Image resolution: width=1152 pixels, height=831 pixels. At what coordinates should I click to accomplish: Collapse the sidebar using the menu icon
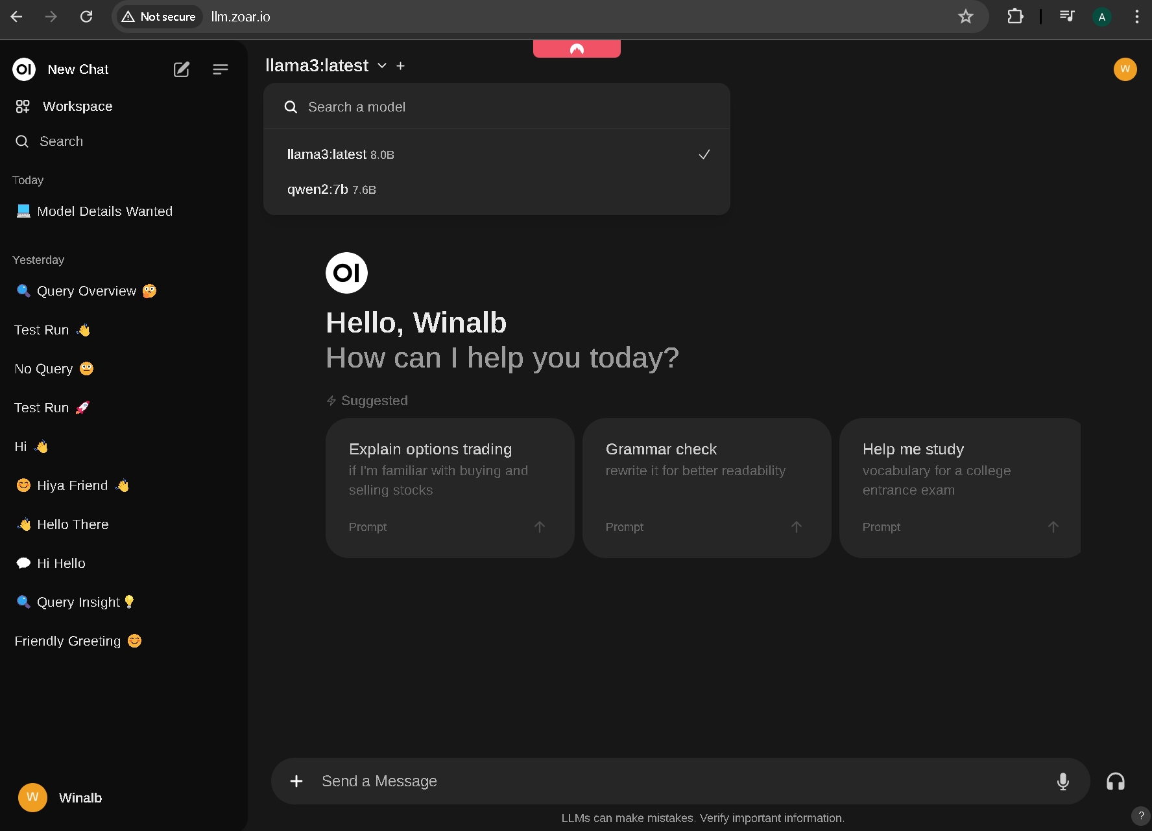(x=221, y=69)
